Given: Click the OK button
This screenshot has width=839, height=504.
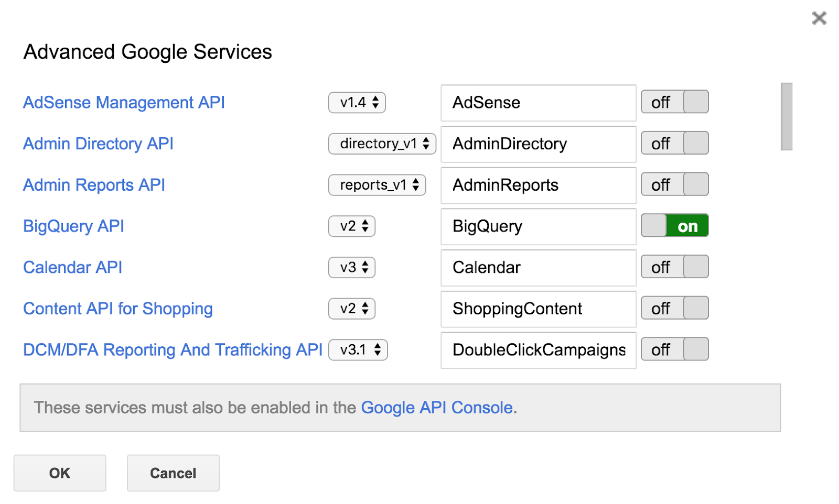Looking at the screenshot, I should (x=60, y=473).
